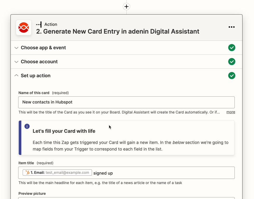Click green checkmark beside Set up action
The image size is (254, 199).
[x=232, y=76]
